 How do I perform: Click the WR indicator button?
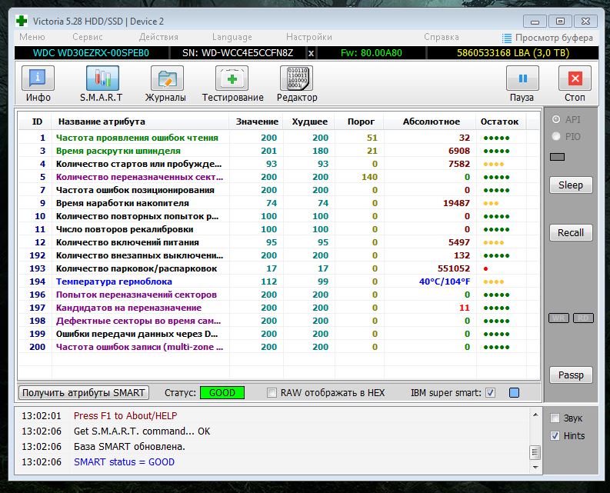pyautogui.click(x=558, y=318)
